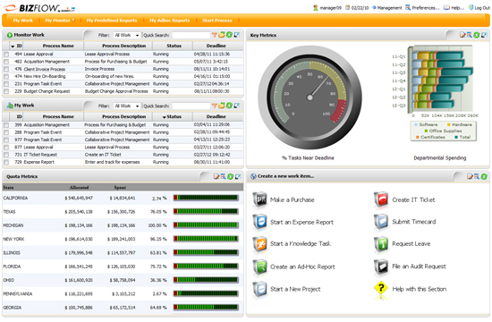The height and width of the screenshot is (322, 492).
Task: Click the File an Audit Request icon
Action: [x=381, y=267]
